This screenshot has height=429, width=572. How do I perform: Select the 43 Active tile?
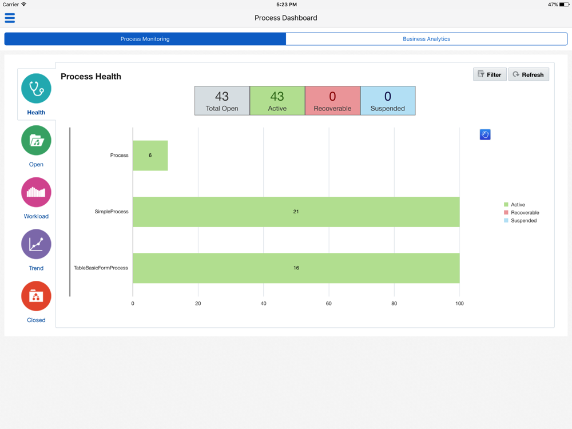pyautogui.click(x=277, y=101)
